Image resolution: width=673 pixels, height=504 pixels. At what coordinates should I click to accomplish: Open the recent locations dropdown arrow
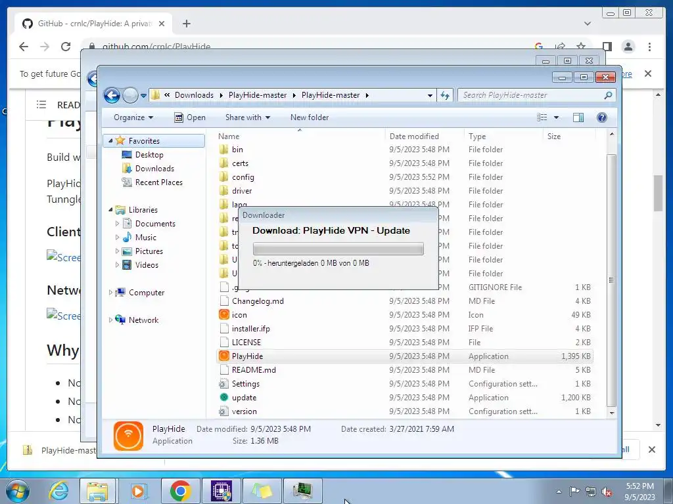pos(143,96)
